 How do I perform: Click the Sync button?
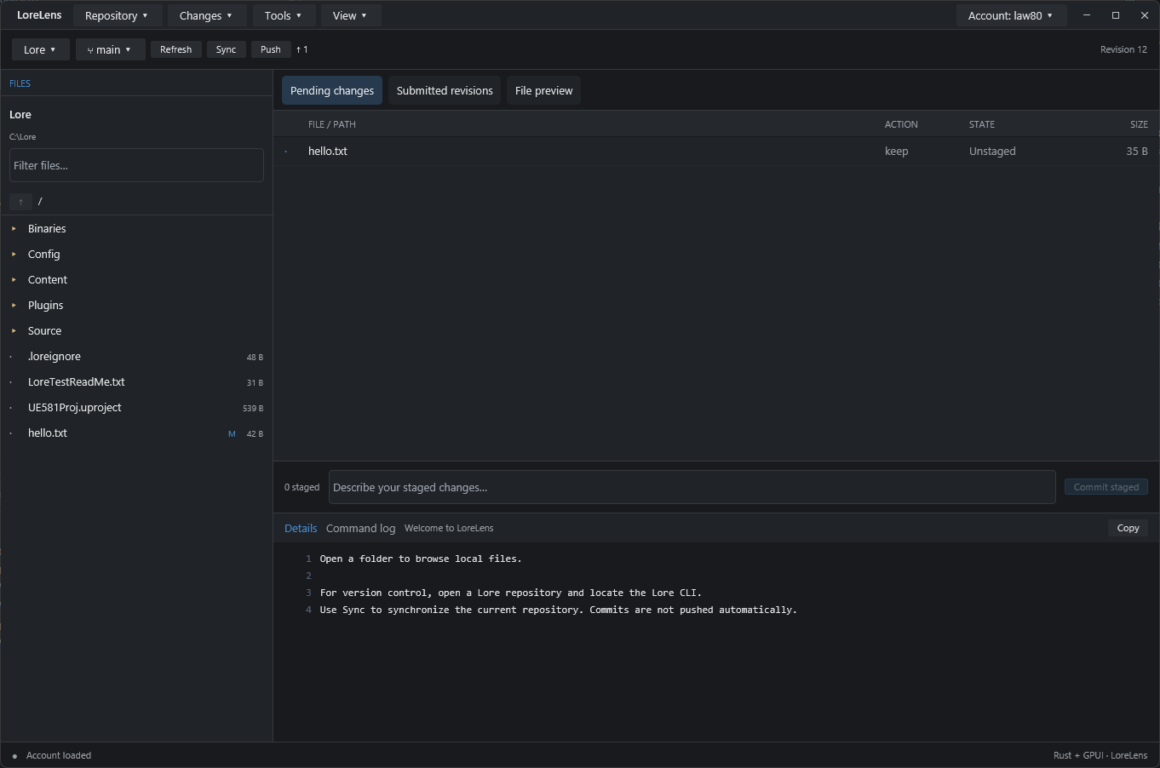(226, 49)
